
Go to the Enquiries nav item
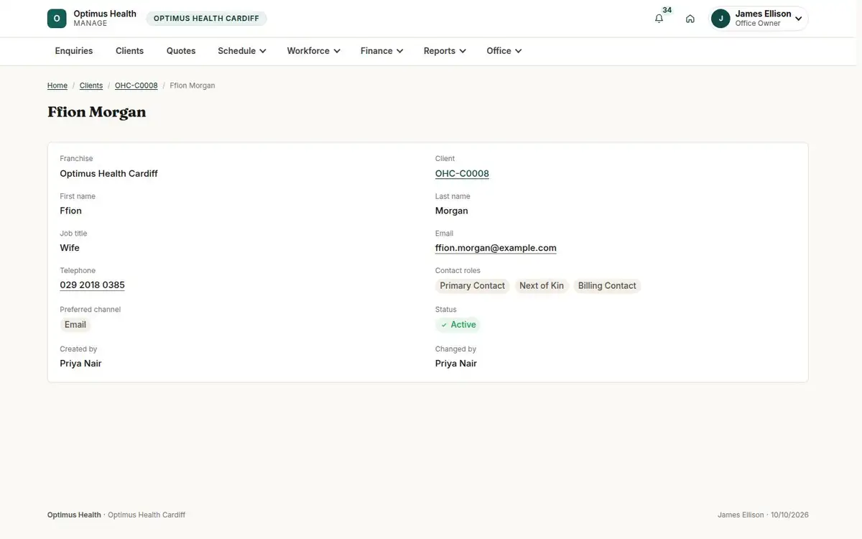(x=74, y=51)
